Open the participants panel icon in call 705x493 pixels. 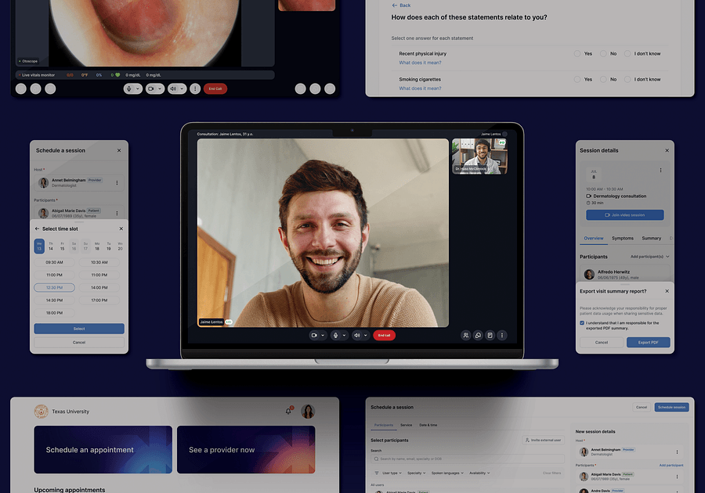tap(466, 335)
